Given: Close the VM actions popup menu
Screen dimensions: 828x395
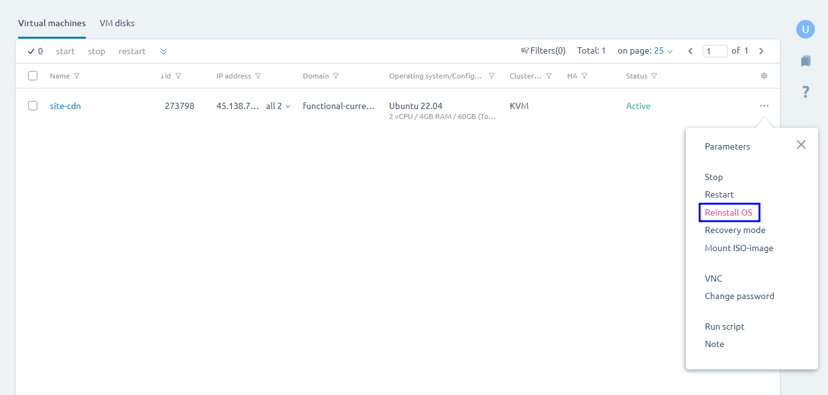Looking at the screenshot, I should point(801,145).
